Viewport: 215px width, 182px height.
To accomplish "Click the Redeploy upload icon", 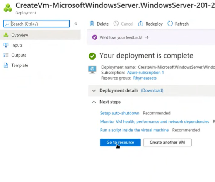I will pyautogui.click(x=140, y=24).
